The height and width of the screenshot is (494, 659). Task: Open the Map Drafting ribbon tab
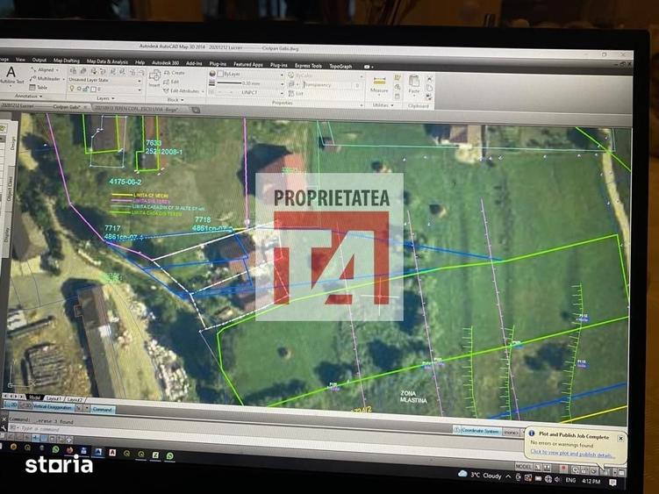[67, 61]
